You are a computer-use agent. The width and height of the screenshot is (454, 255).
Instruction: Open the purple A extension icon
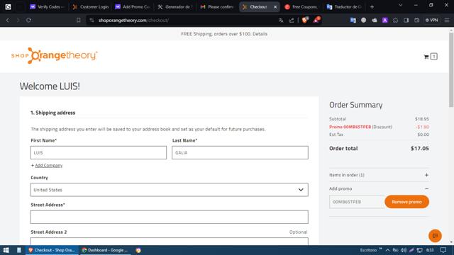pyautogui.click(x=384, y=21)
